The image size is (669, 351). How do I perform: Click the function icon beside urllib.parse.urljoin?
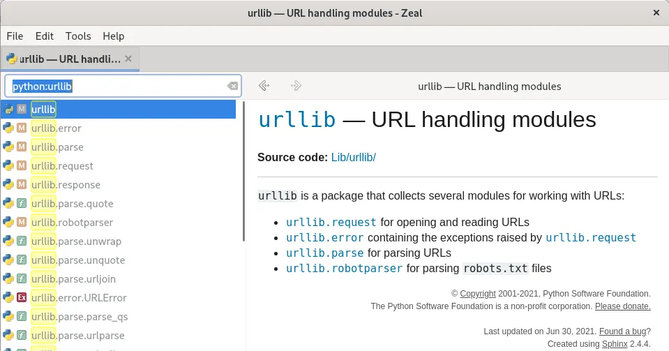[x=22, y=278]
